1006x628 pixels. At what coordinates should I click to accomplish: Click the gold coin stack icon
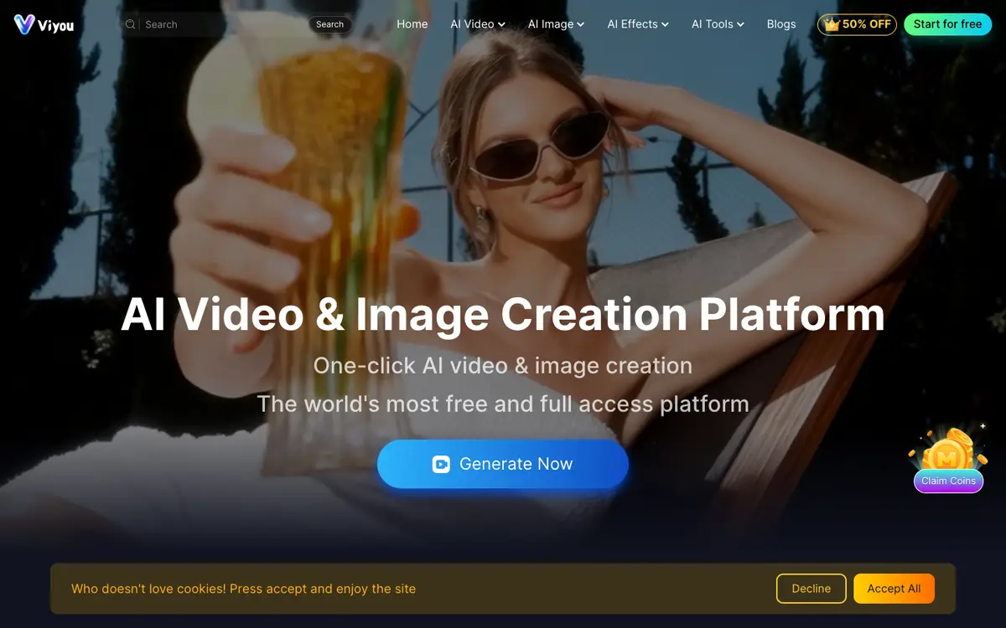click(948, 449)
